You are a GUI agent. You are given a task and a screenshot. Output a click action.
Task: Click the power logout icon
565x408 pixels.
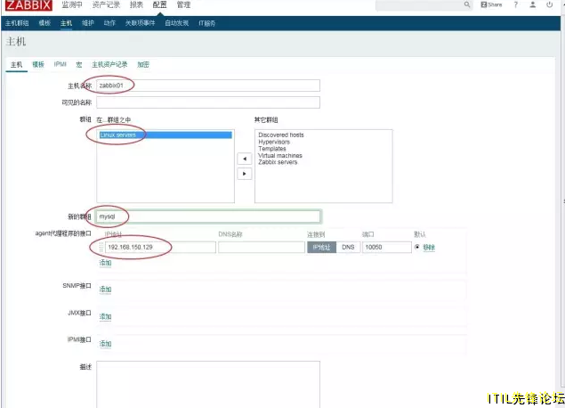tap(549, 4)
